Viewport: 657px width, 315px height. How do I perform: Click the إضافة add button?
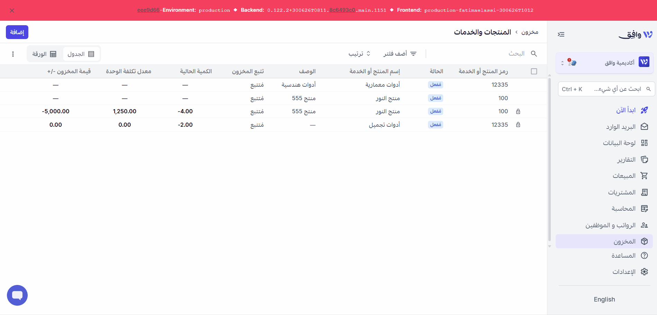click(x=17, y=32)
